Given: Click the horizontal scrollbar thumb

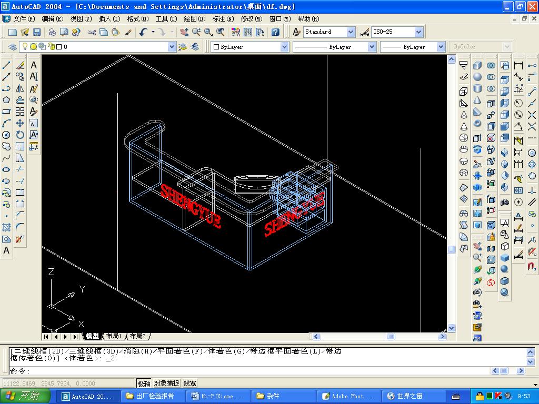Looking at the screenshot, I should click(x=391, y=336).
